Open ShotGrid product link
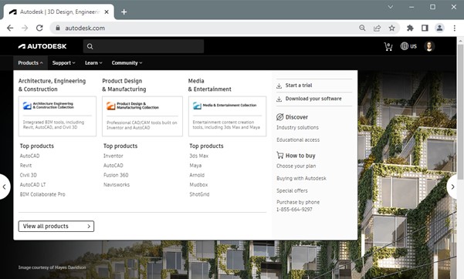464x279 pixels. (199, 194)
